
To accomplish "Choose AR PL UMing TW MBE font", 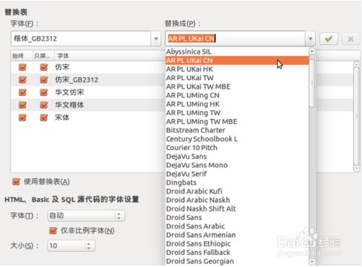I will click(x=237, y=121).
